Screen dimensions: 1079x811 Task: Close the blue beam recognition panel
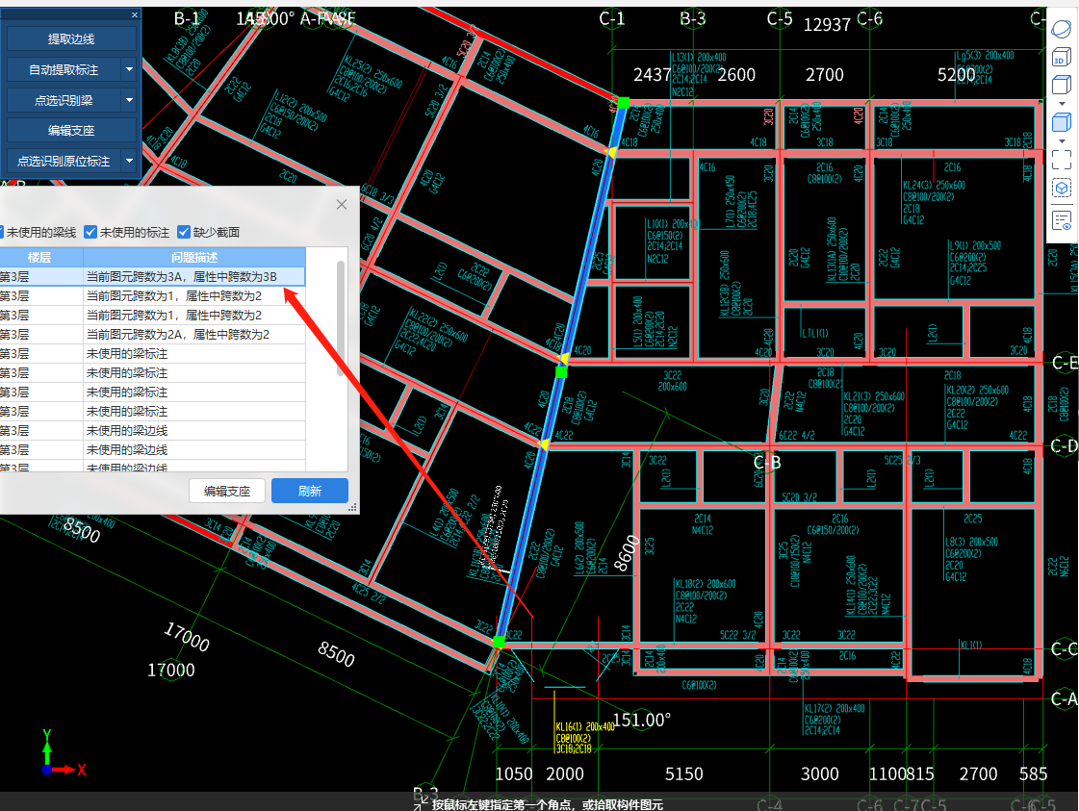pos(135,14)
